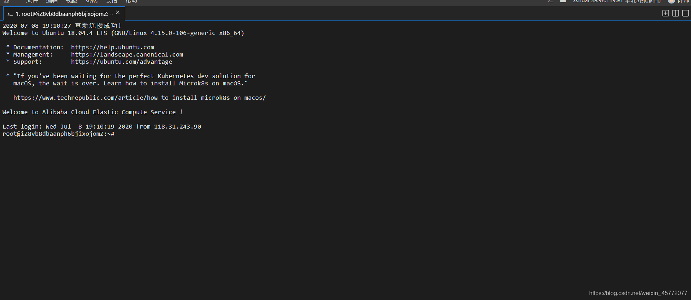
Task: Click the 'Welcome to Ubuntu 18.04.4 LTS' line
Action: (123, 33)
